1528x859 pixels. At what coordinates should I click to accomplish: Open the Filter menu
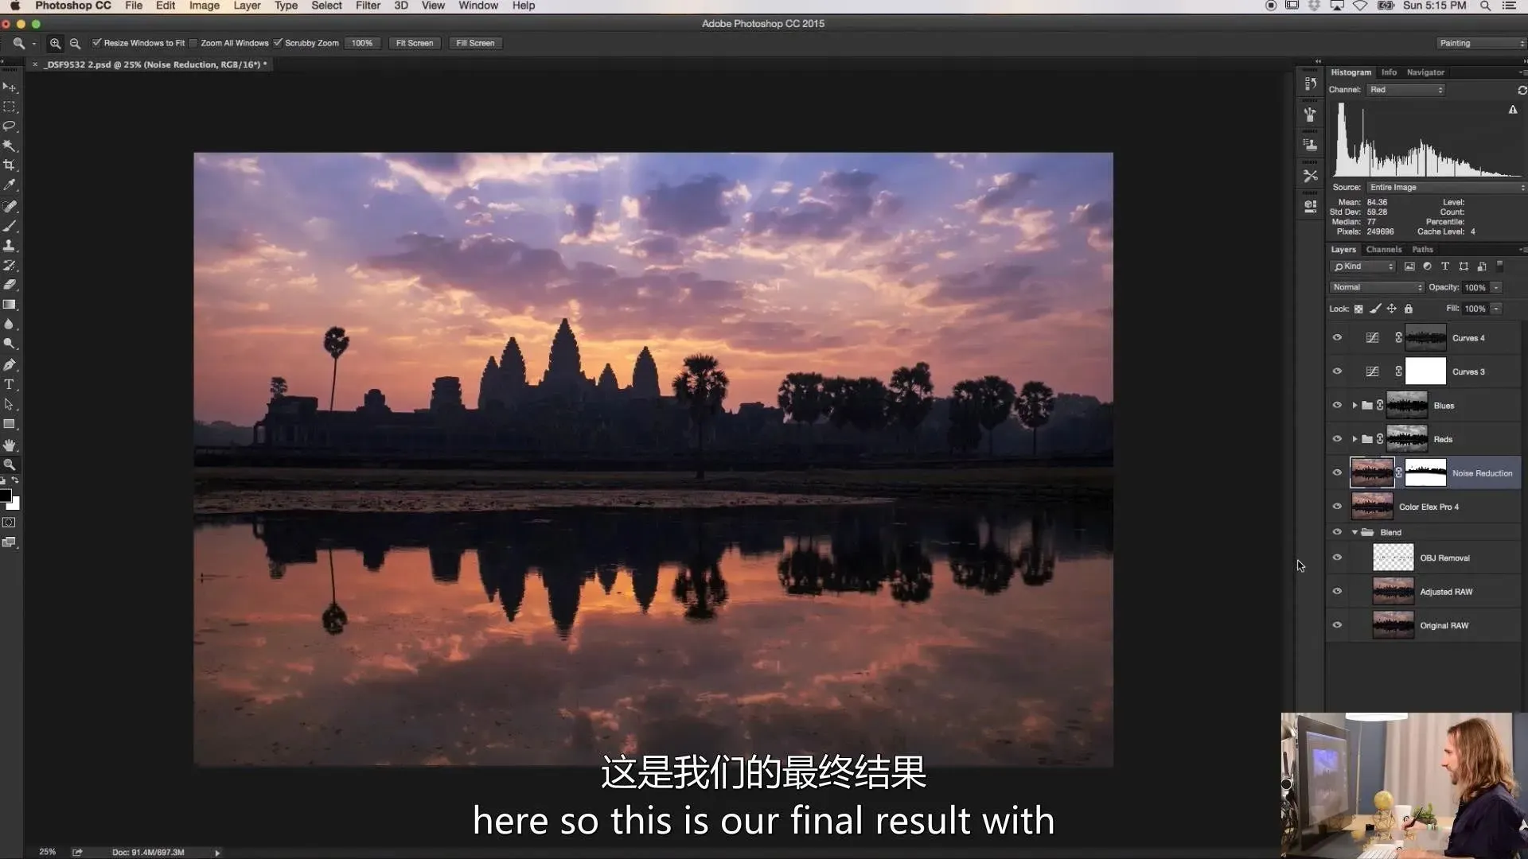pos(368,6)
